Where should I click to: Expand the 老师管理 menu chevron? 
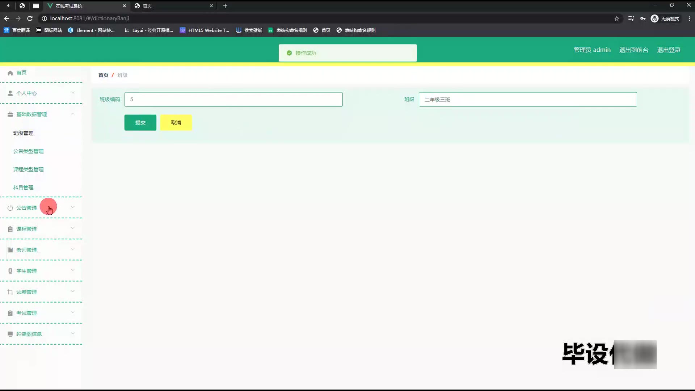pos(73,249)
